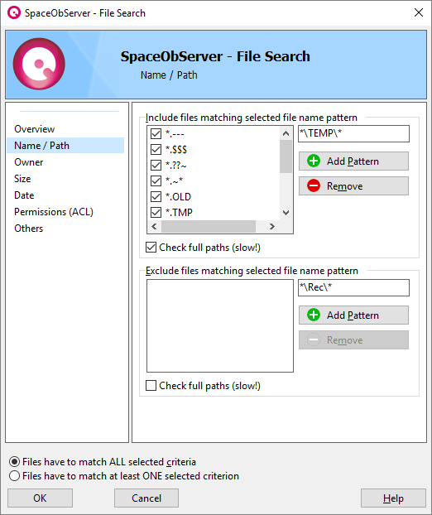
Task: Click the pattern list scroll up arrow
Action: point(286,133)
